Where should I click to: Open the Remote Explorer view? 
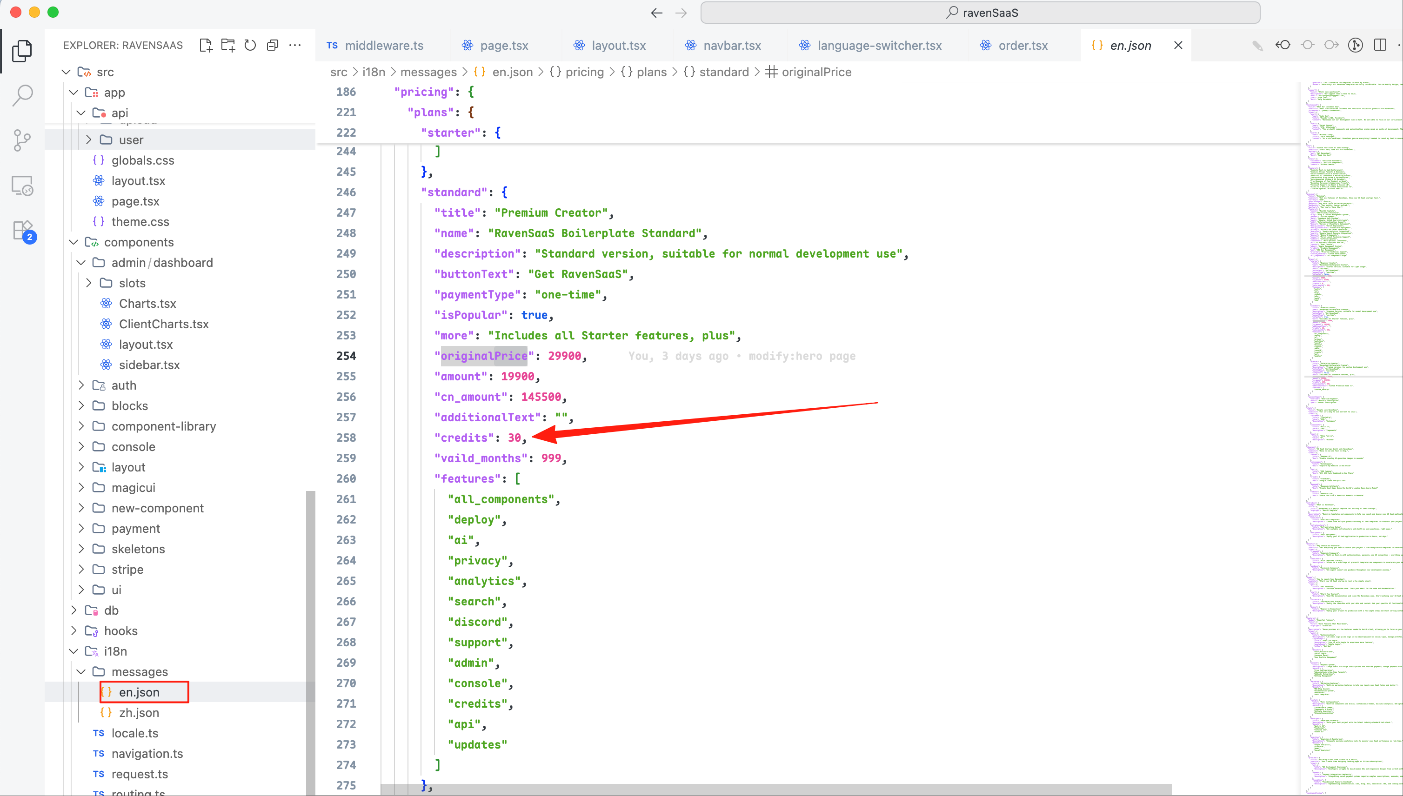pyautogui.click(x=22, y=186)
